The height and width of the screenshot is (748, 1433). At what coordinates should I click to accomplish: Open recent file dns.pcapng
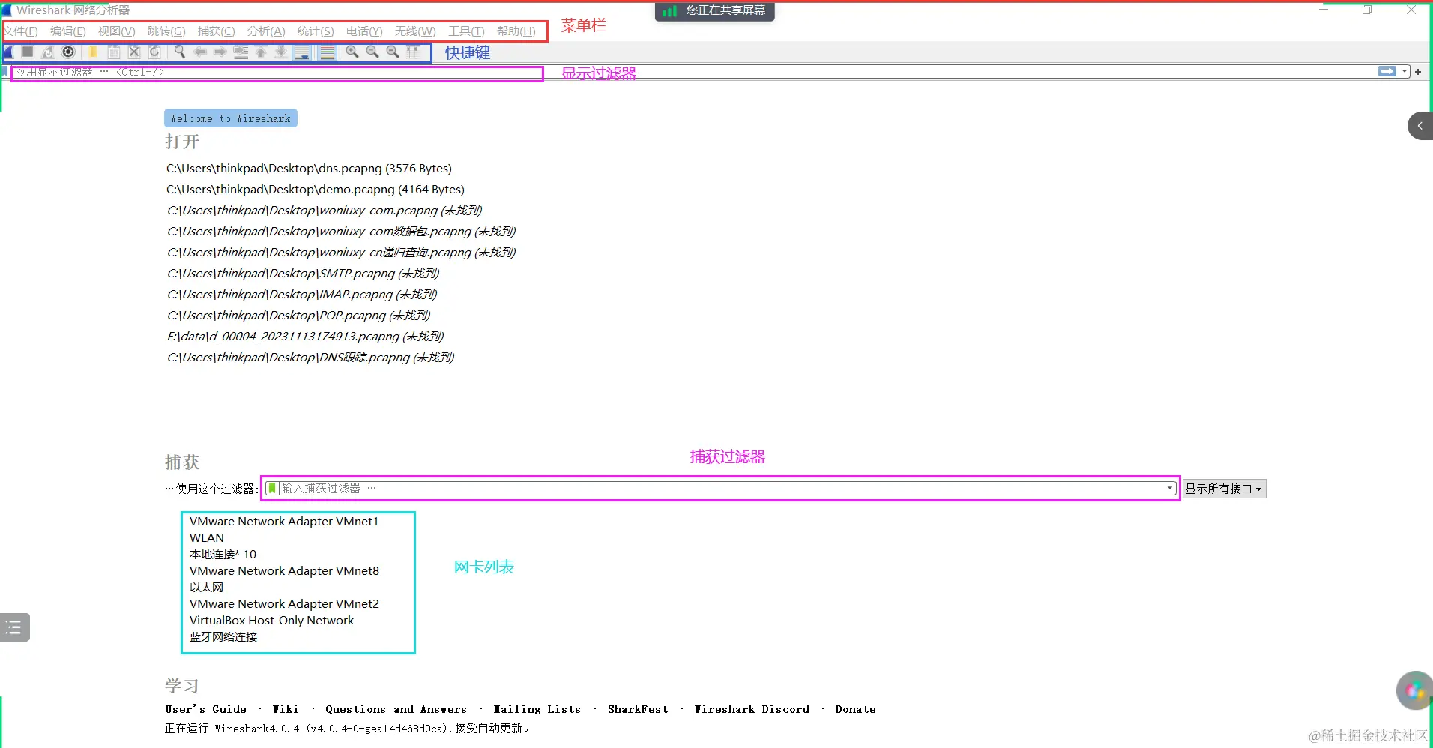pyautogui.click(x=309, y=169)
